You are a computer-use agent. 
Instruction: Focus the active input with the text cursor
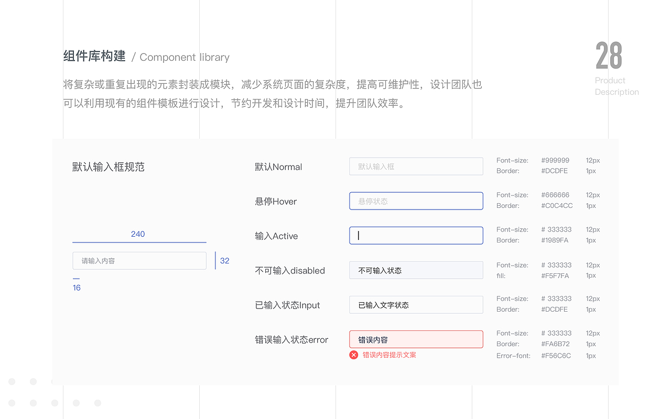click(x=416, y=236)
